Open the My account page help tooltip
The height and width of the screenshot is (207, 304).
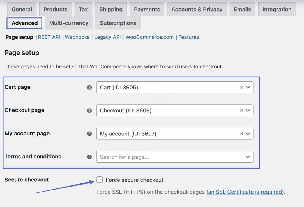[89, 134]
